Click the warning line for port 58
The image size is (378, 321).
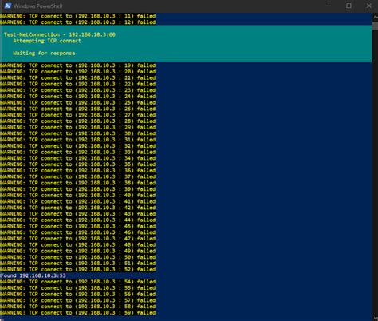click(78, 307)
